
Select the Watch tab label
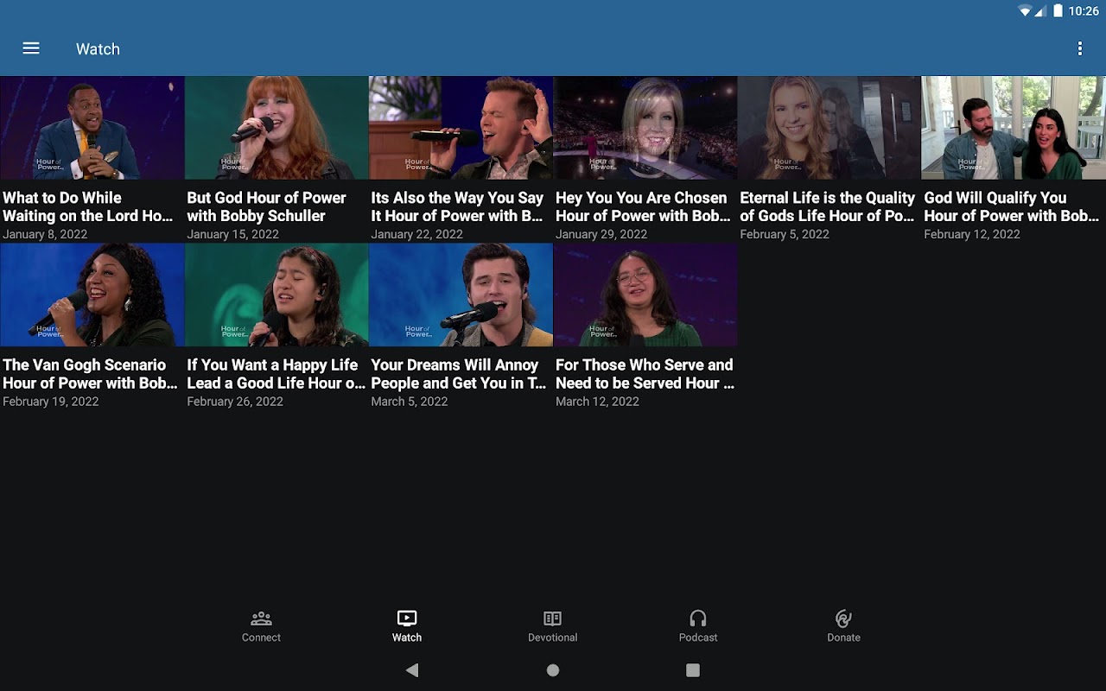tap(407, 637)
